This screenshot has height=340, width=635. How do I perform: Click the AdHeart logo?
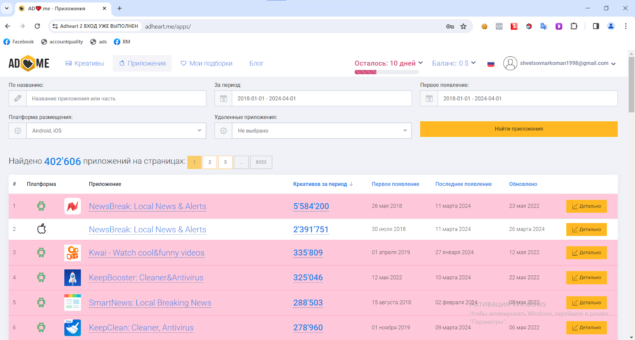click(29, 63)
